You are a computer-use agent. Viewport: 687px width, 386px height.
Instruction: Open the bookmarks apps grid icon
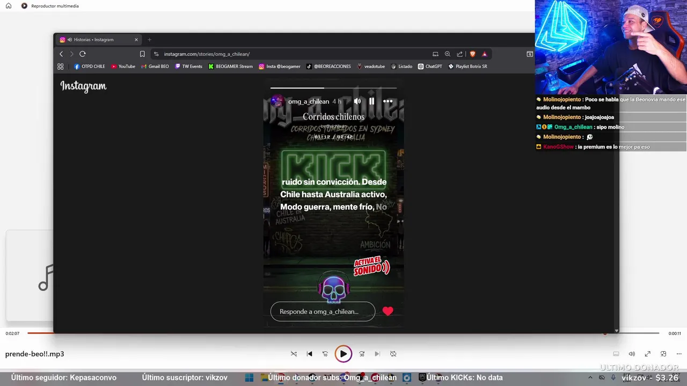(x=60, y=66)
